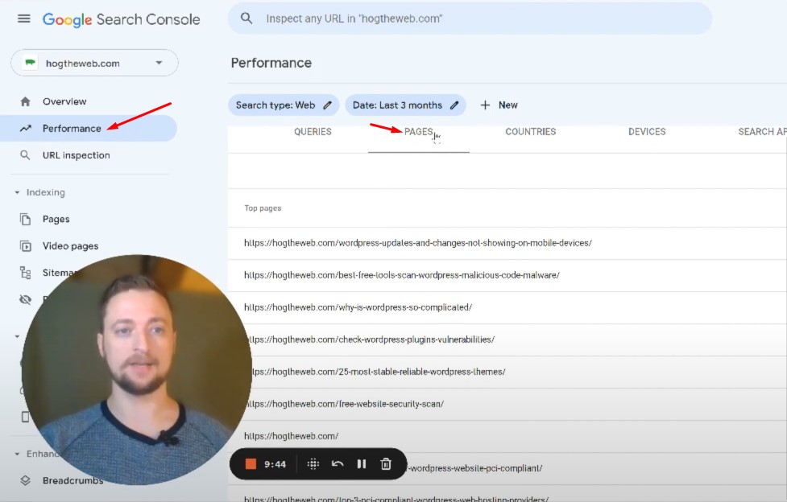The height and width of the screenshot is (502, 787).
Task: Delete the recording with trash icon
Action: pos(386,464)
